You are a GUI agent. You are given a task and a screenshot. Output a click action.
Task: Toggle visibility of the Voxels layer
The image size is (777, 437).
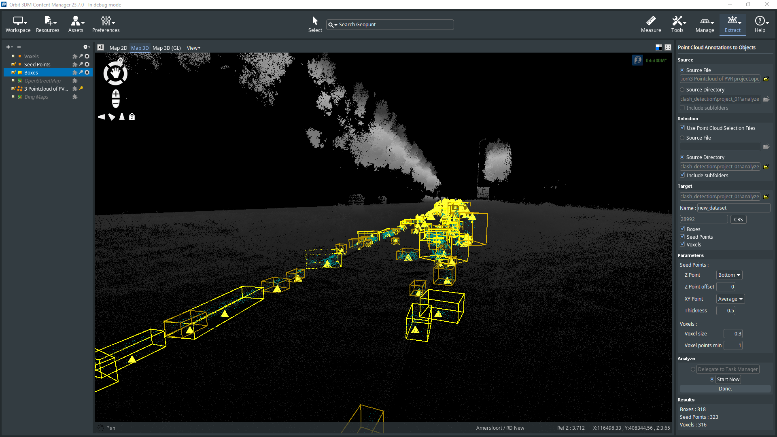13,56
